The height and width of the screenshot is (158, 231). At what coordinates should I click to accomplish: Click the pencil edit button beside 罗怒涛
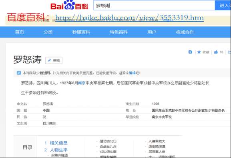[x=54, y=60]
